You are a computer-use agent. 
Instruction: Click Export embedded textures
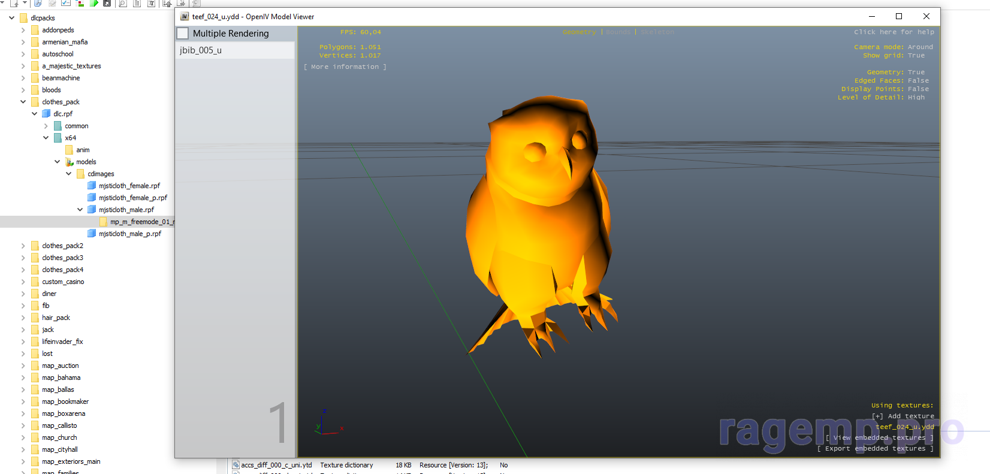click(x=875, y=449)
